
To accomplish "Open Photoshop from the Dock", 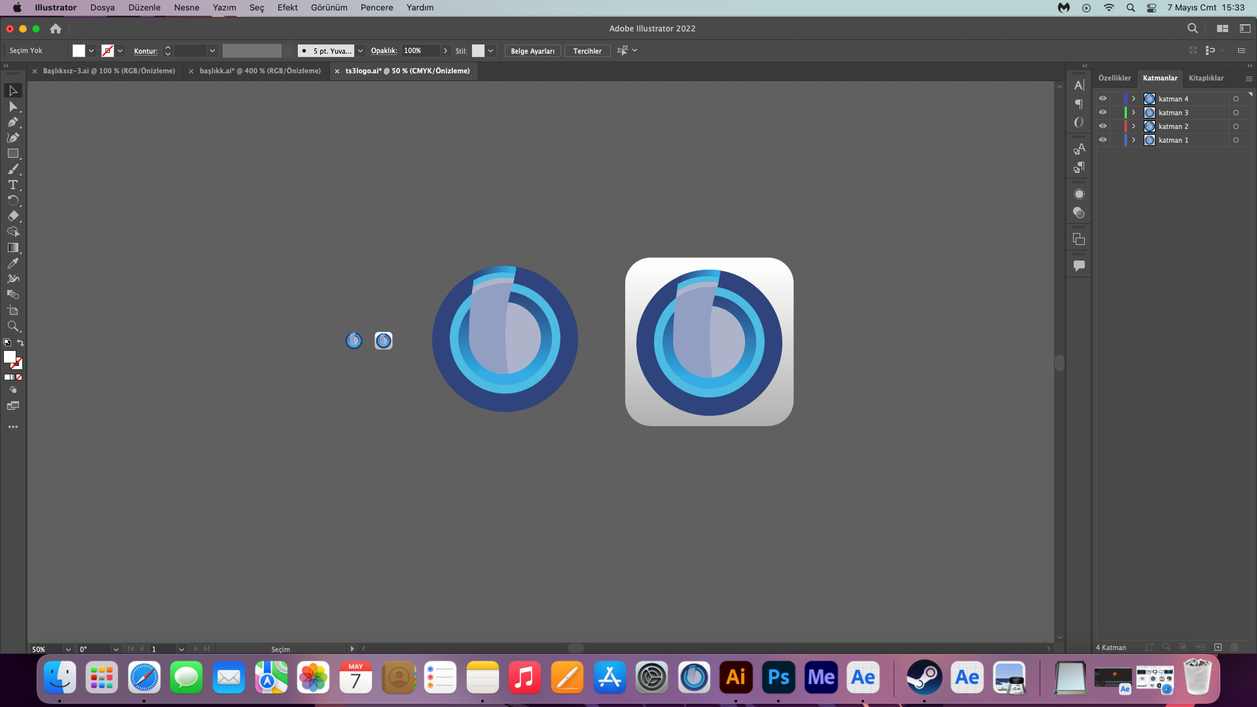I will [778, 677].
